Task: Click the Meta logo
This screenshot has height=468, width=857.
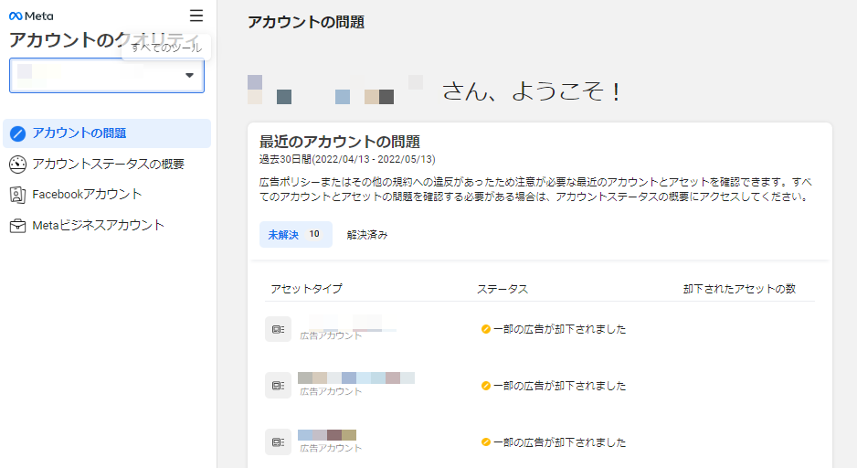Action: [31, 16]
